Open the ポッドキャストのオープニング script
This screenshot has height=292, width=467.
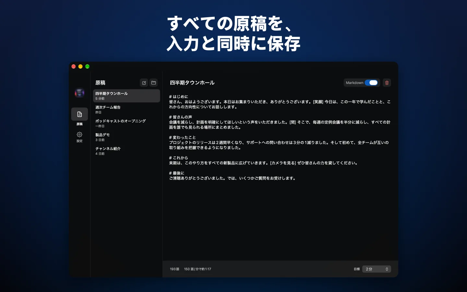126,123
